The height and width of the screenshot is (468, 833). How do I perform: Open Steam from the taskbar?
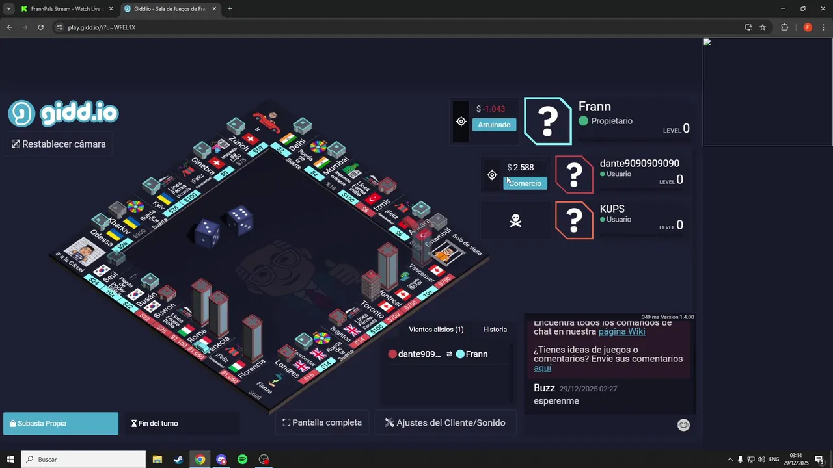pyautogui.click(x=178, y=460)
